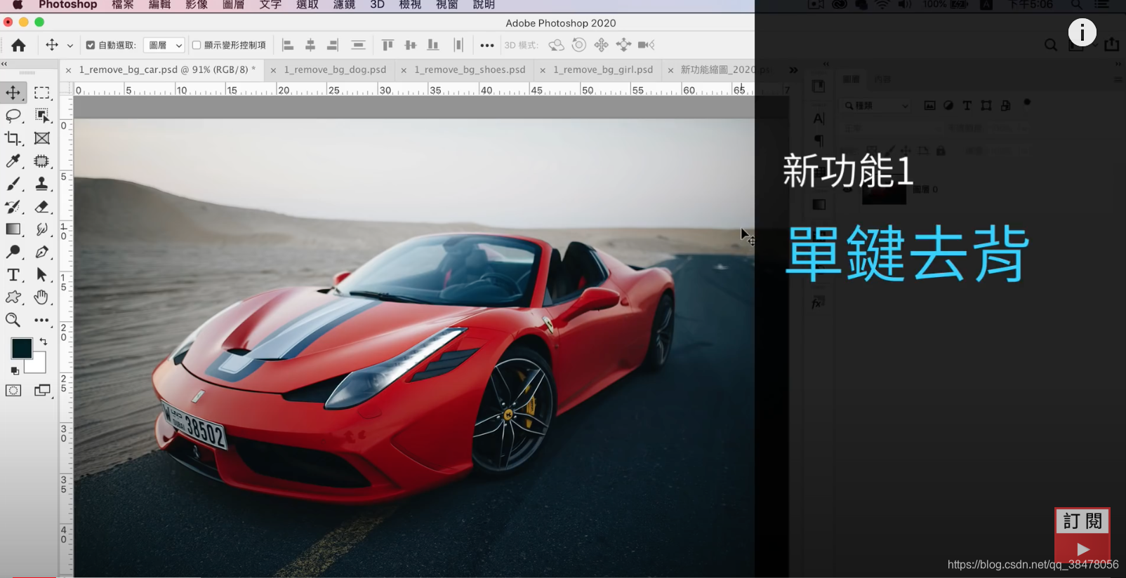Image resolution: width=1126 pixels, height=578 pixels.
Task: Open foreground color picker swatch
Action: point(21,348)
